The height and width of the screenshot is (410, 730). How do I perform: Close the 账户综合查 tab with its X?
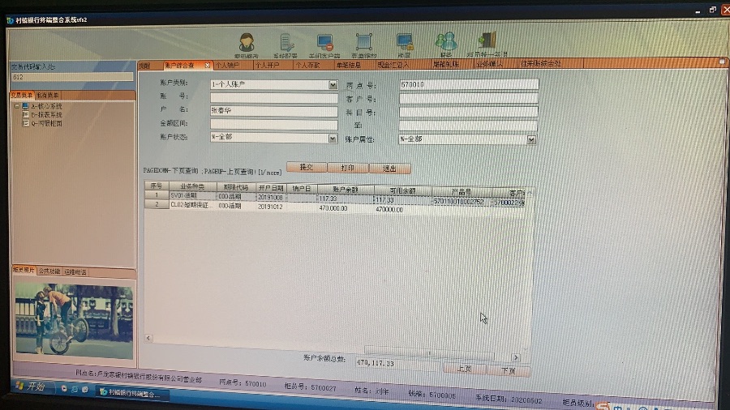pyautogui.click(x=208, y=65)
